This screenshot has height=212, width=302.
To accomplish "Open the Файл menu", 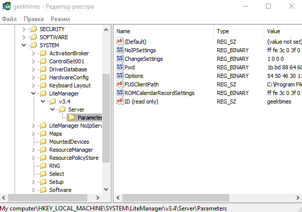I will pyautogui.click(x=9, y=19).
